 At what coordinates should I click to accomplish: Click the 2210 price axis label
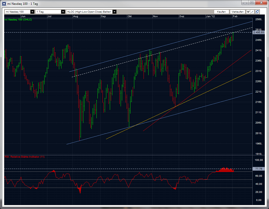point(258,92)
